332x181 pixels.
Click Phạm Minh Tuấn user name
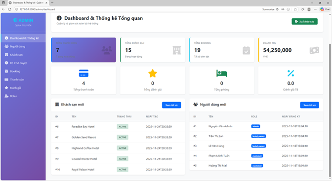tap(219, 156)
